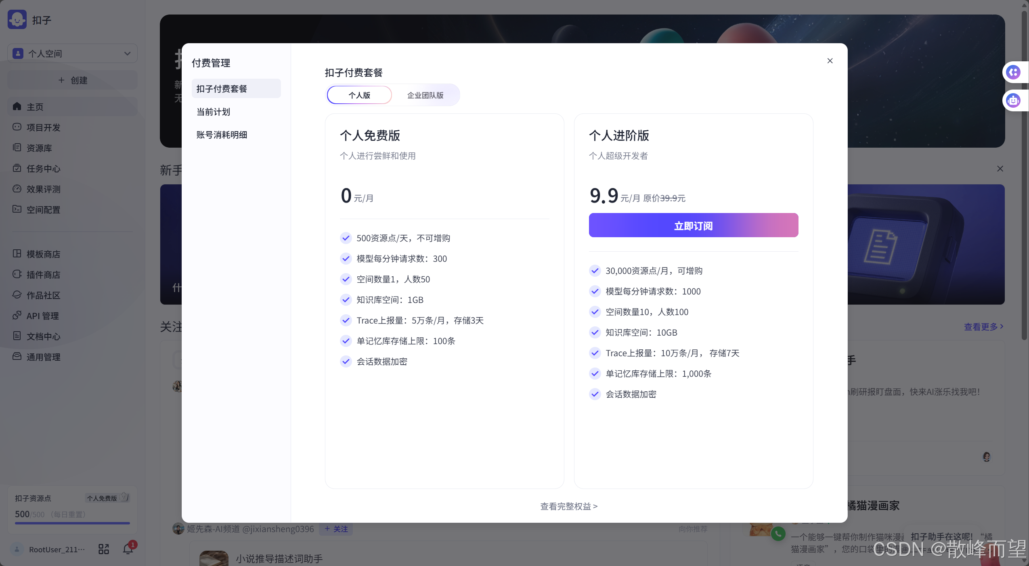Click the plugin store icon

click(x=17, y=274)
